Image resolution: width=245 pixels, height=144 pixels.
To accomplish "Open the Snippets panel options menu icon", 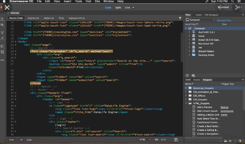I will pyautogui.click(x=243, y=80).
